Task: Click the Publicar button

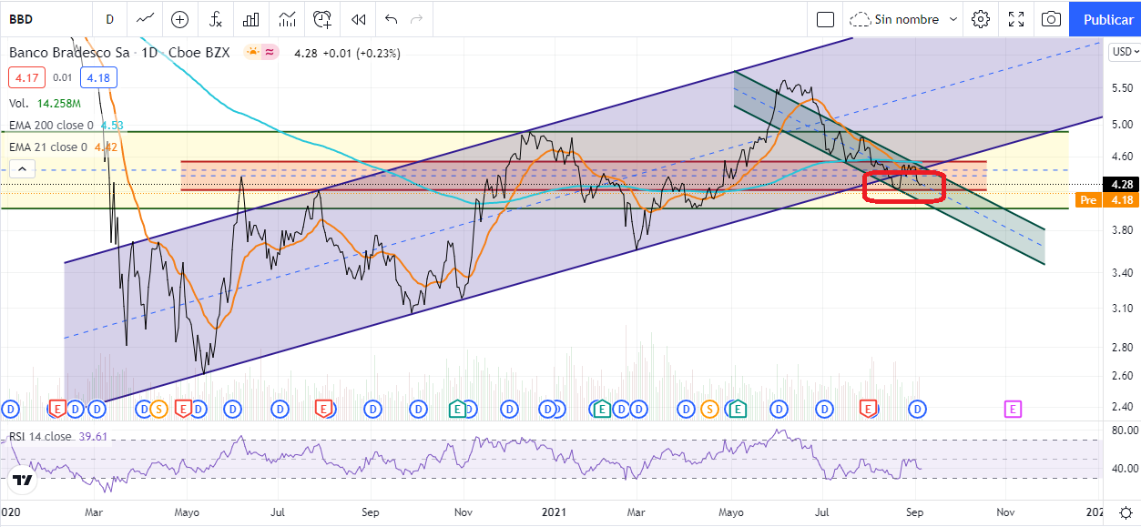Action: [1107, 19]
